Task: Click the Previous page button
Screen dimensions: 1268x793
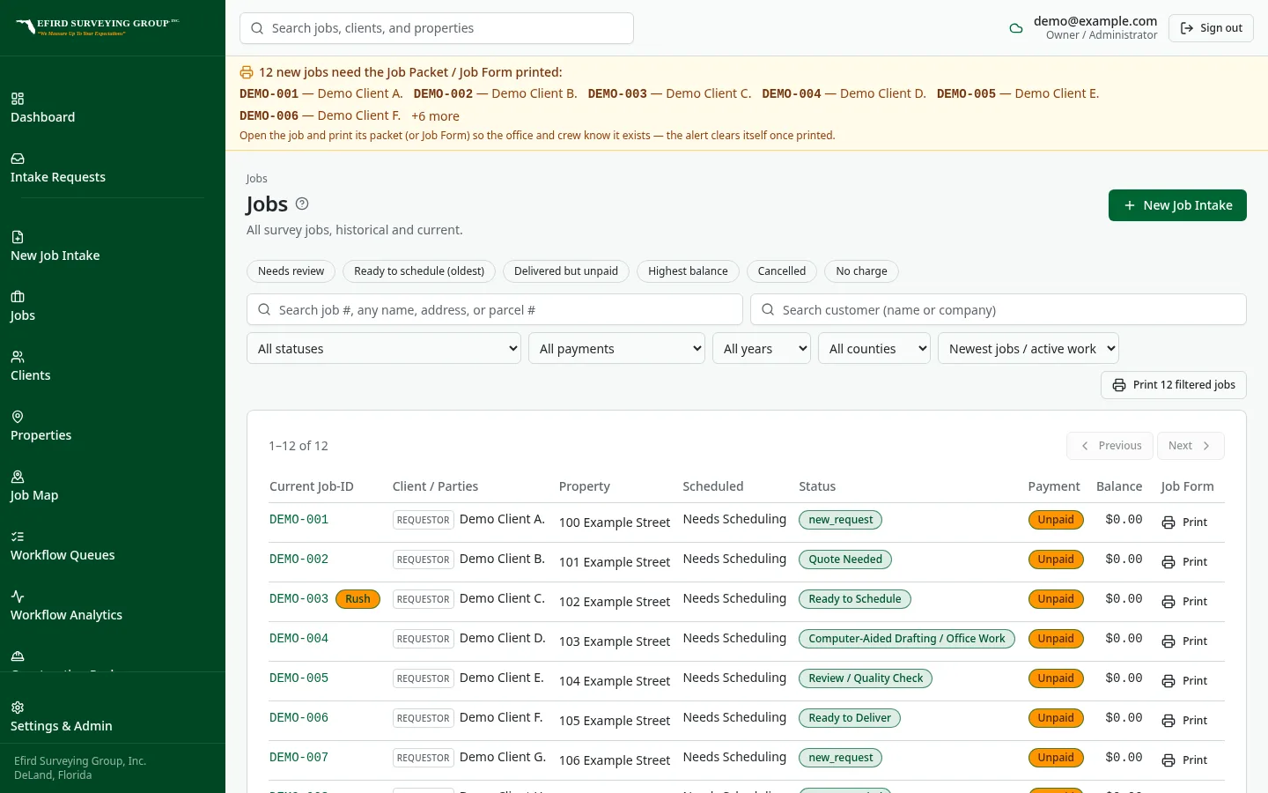Action: tap(1110, 446)
